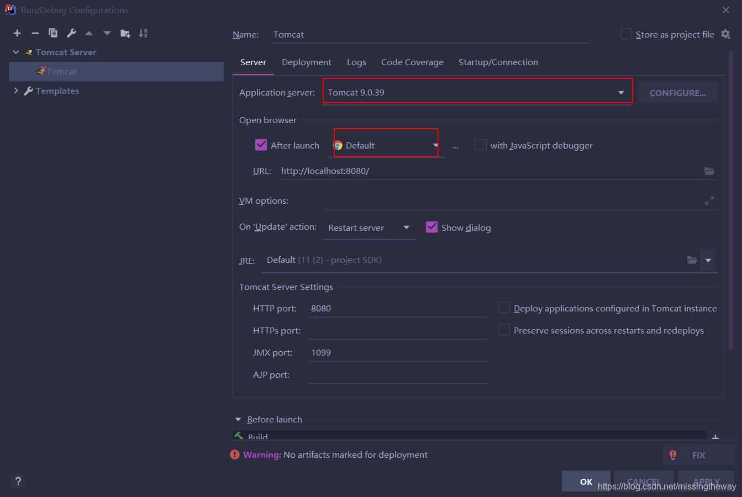
Task: Browse for URL folder icon
Action: pyautogui.click(x=709, y=171)
